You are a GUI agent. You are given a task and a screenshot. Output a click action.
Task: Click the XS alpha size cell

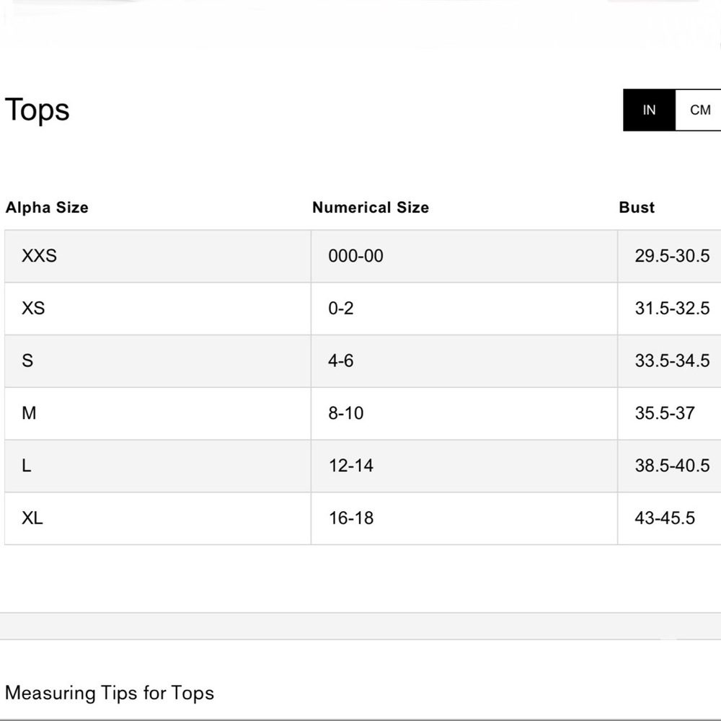tap(158, 309)
